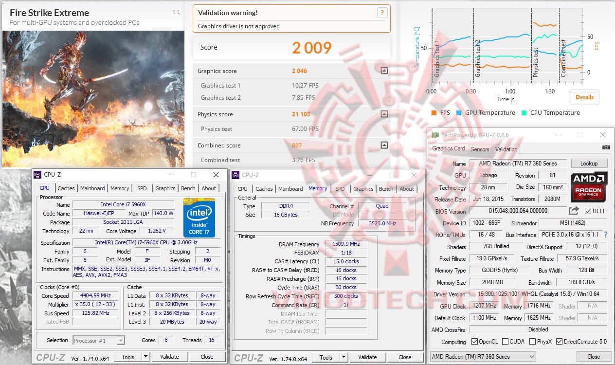Click the GPU Clock 1207 MHz field
This screenshot has height=365, width=615.
click(484, 306)
